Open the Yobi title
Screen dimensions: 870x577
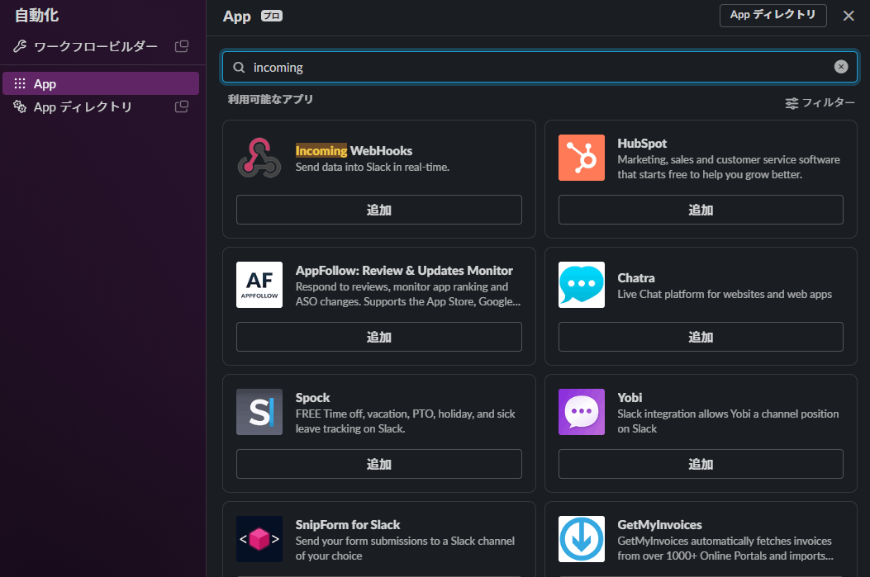click(x=630, y=397)
